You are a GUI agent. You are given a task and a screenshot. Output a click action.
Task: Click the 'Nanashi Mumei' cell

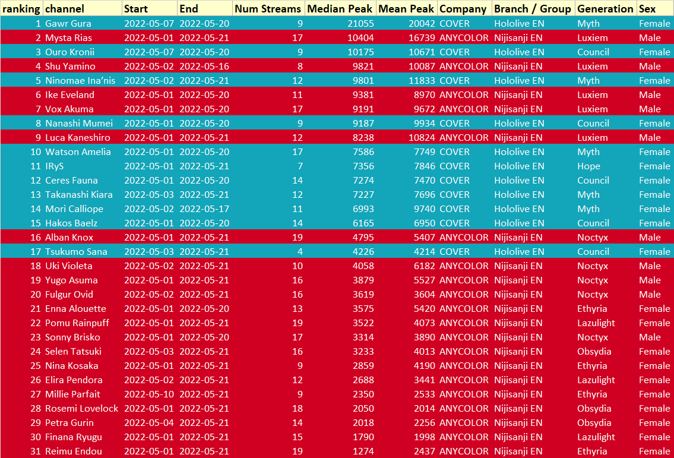click(82, 124)
